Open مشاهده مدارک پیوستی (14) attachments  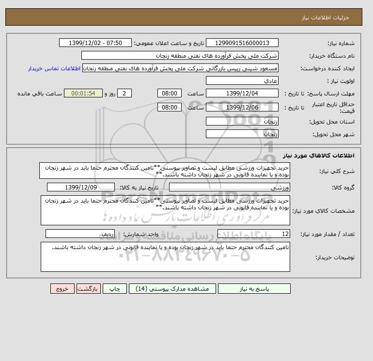172,288
